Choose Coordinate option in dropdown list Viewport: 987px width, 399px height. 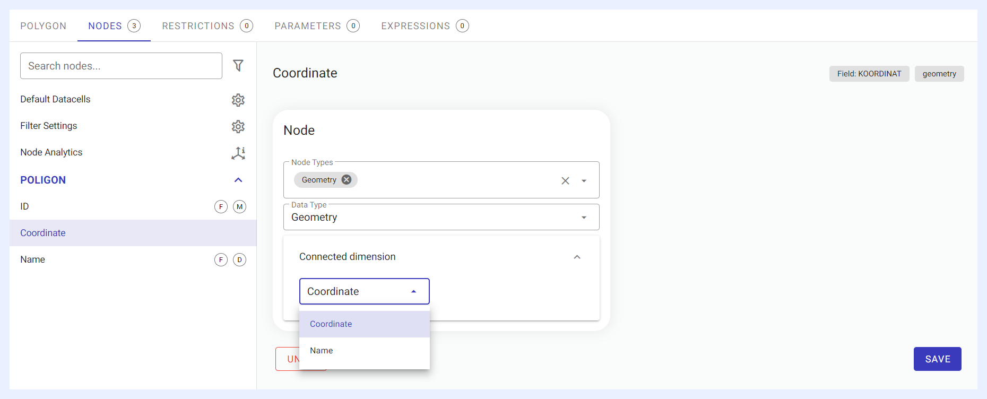click(x=365, y=324)
